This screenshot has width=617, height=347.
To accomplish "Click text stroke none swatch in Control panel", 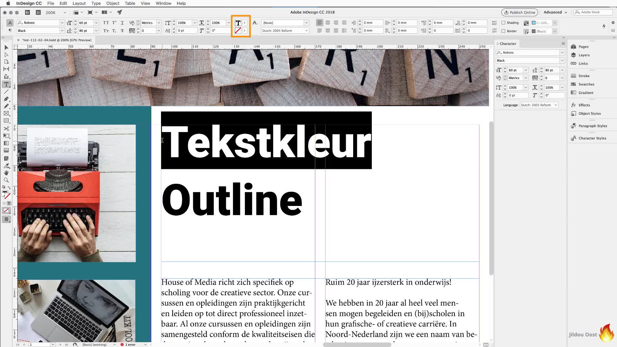I will (x=238, y=31).
